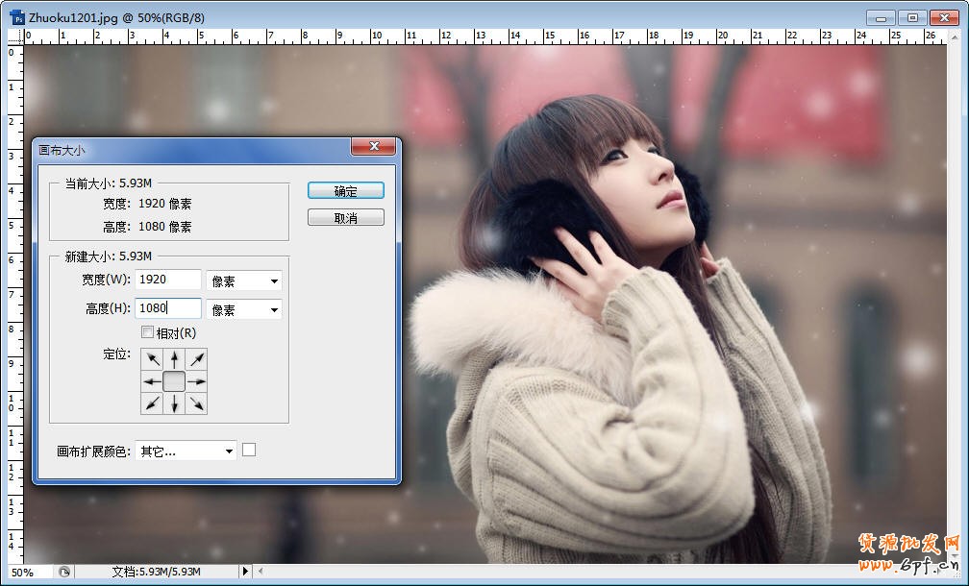The image size is (969, 586).
Task: Select the top-right anchor arrow
Action: pyautogui.click(x=198, y=357)
